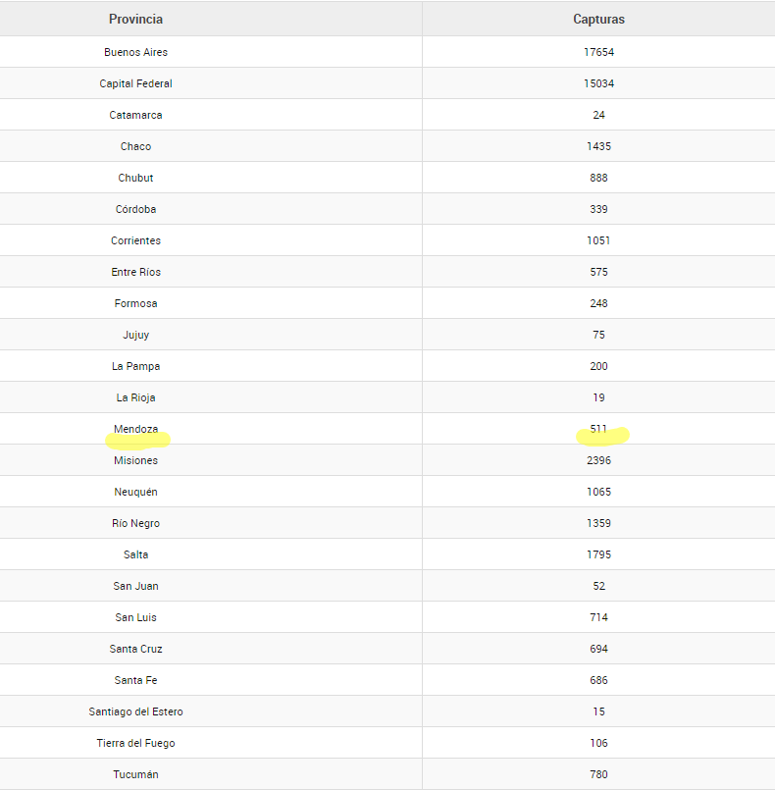Click the Tucumán row name
This screenshot has height=790, width=775.
click(136, 774)
